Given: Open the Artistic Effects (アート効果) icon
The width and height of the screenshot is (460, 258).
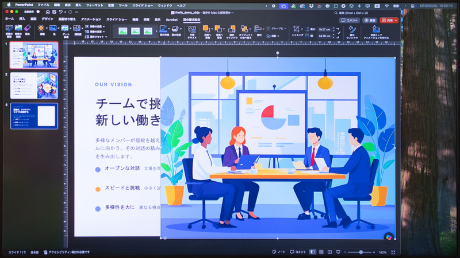Looking at the screenshot, I should coord(65,28).
